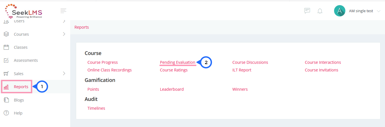Click the Assessments checkbox icon
The height and width of the screenshot is (127, 385).
pyautogui.click(x=6, y=60)
